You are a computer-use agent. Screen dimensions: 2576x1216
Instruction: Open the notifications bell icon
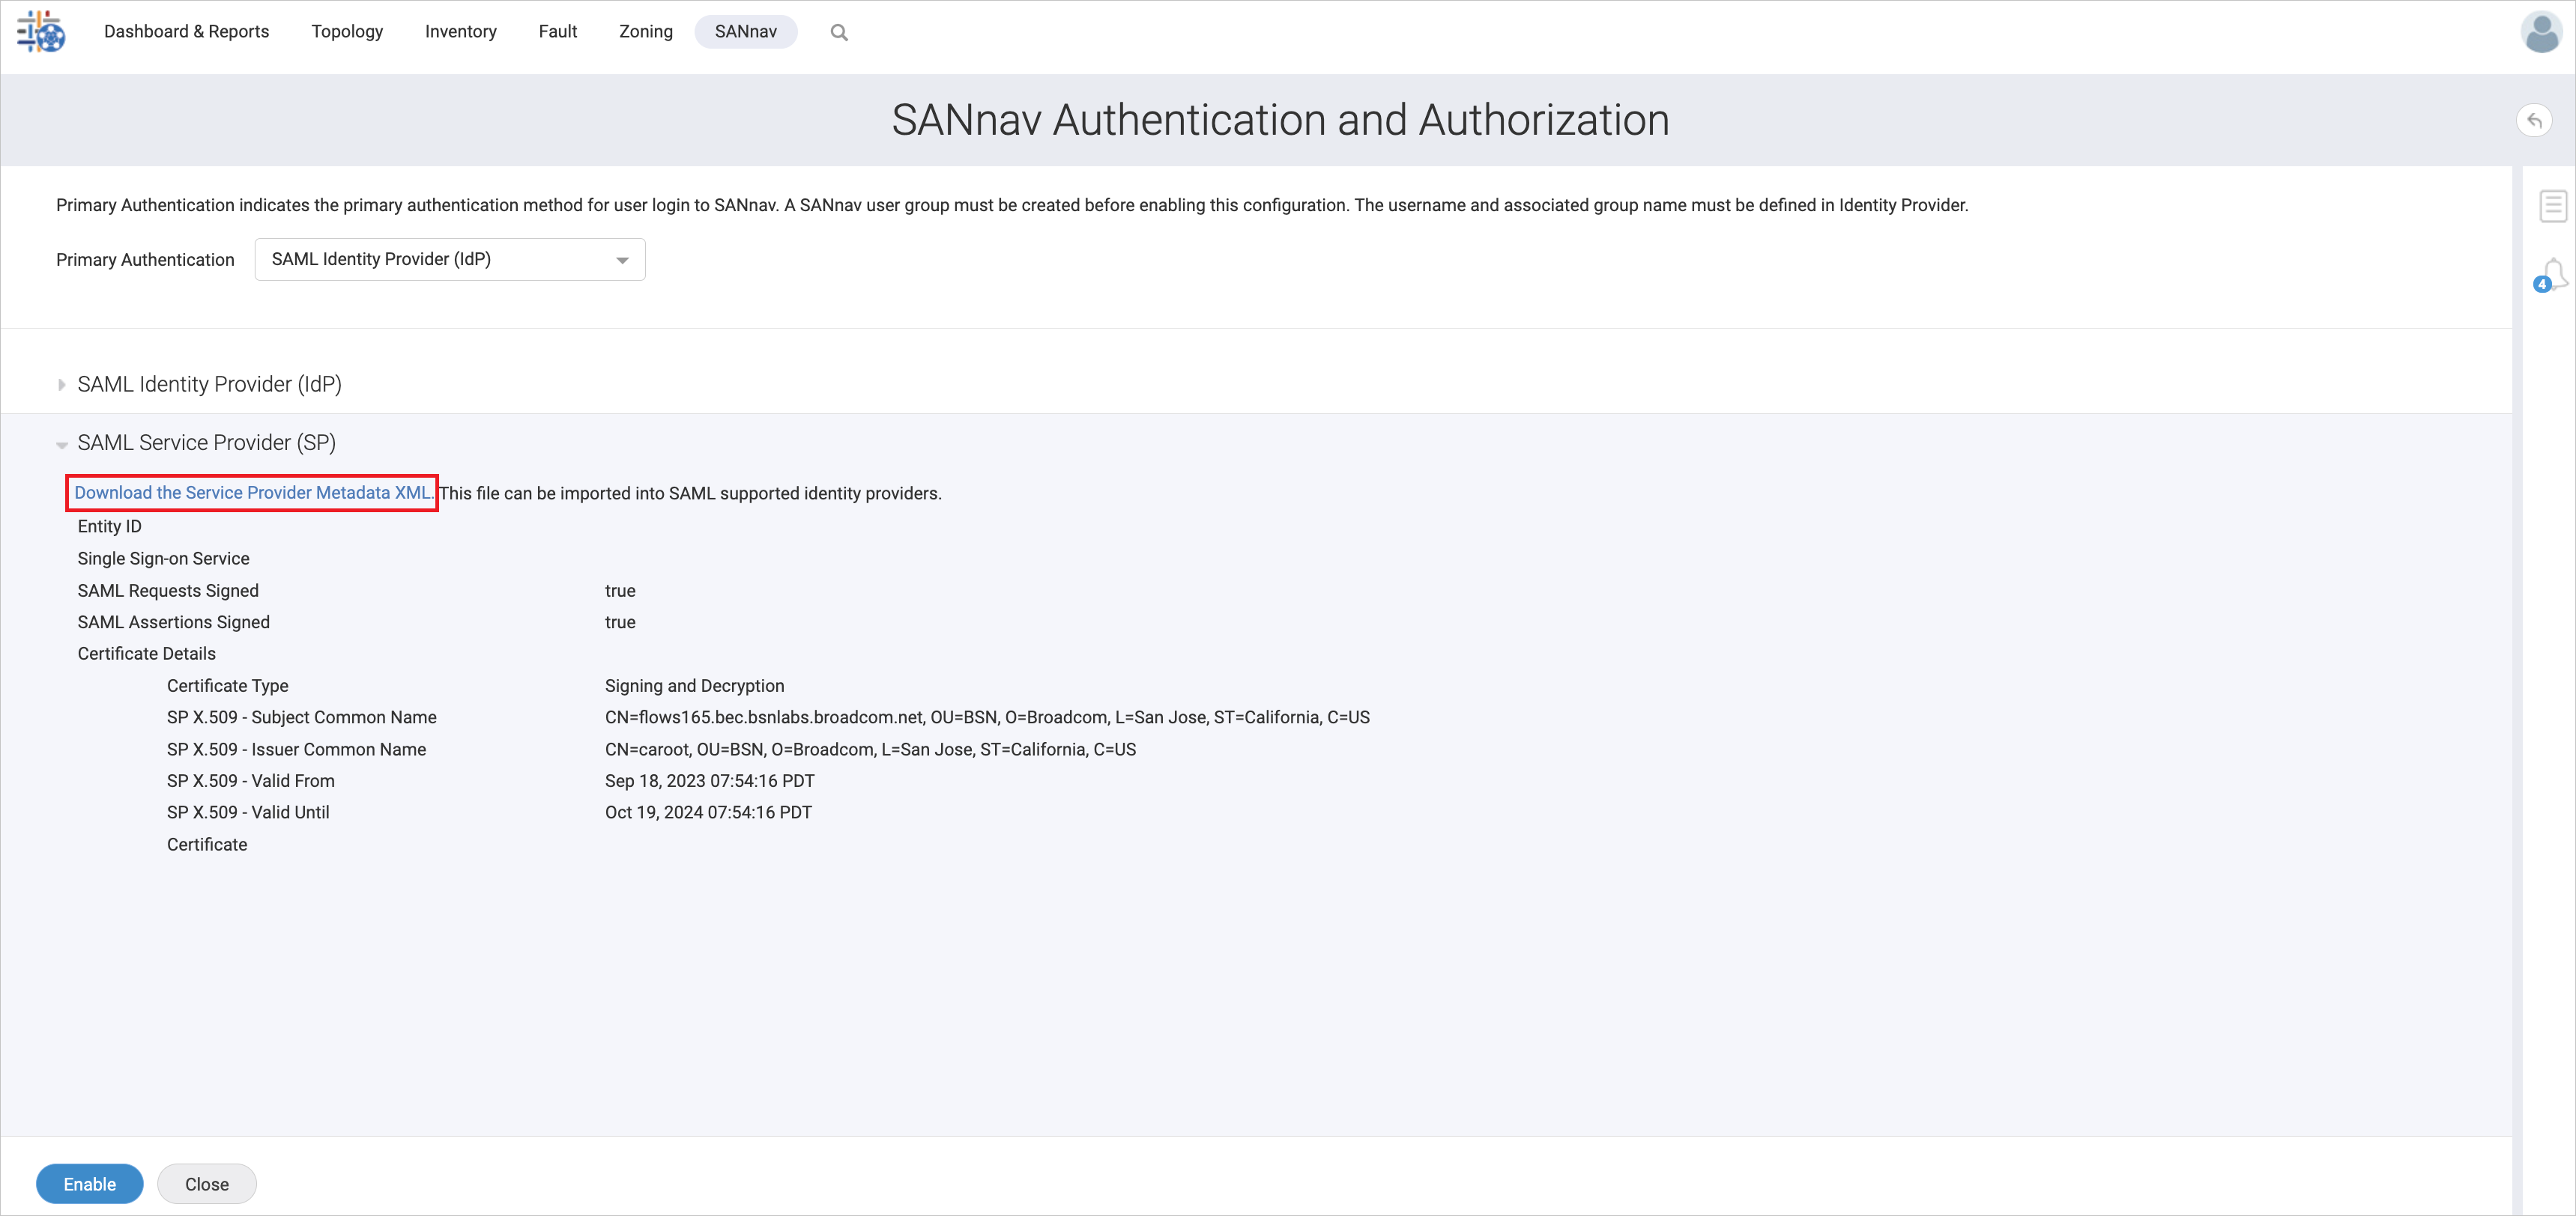[x=2555, y=271]
